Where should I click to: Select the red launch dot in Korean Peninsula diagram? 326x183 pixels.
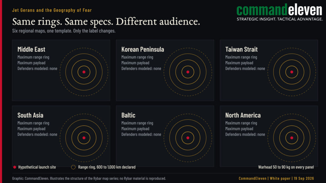point(188,72)
